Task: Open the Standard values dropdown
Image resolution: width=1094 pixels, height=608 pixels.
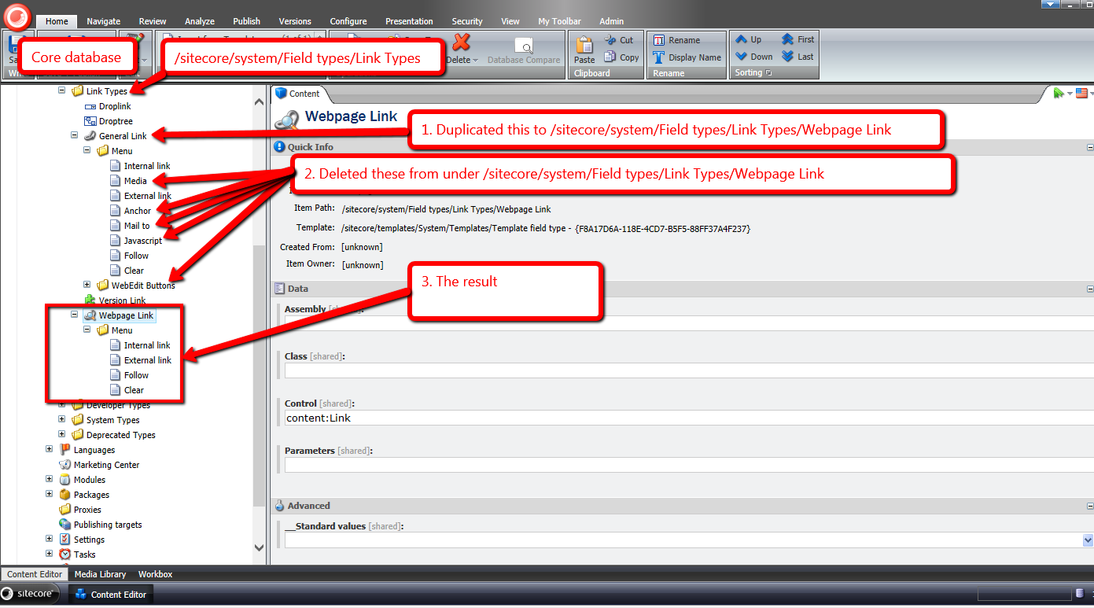Action: pos(1087,540)
